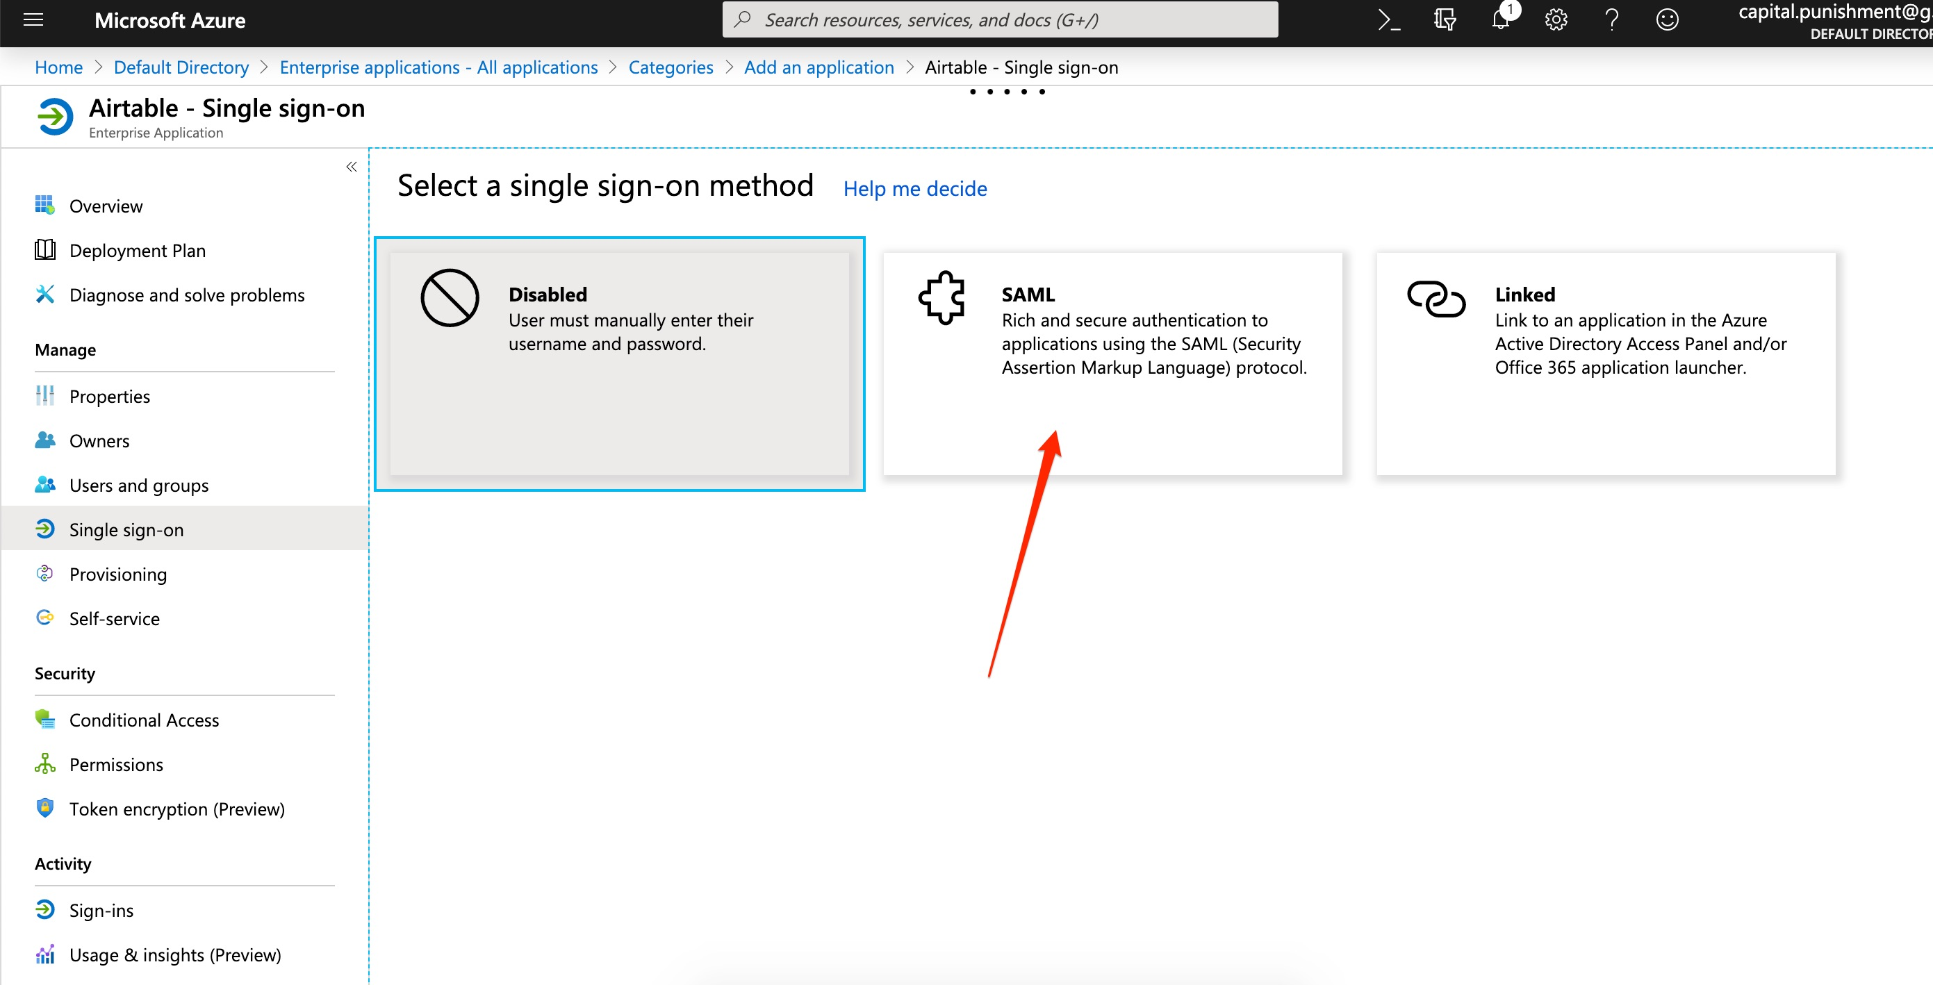
Task: Open the directory and subscription filter icon
Action: click(x=1445, y=20)
